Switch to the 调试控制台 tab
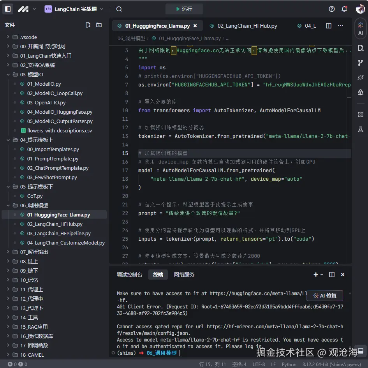The height and width of the screenshot is (368, 368). [130, 275]
